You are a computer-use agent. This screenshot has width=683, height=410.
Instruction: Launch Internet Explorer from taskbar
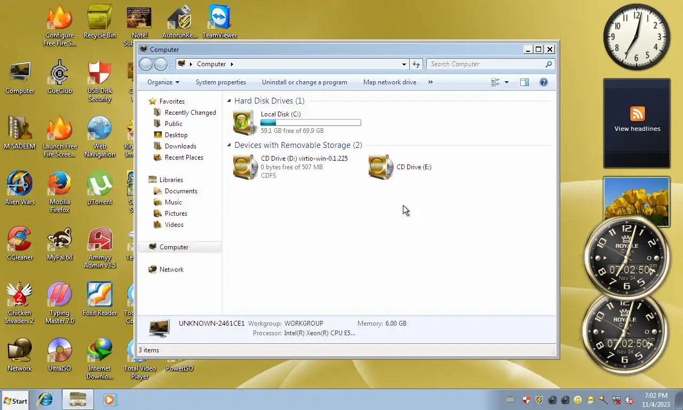pos(45,400)
